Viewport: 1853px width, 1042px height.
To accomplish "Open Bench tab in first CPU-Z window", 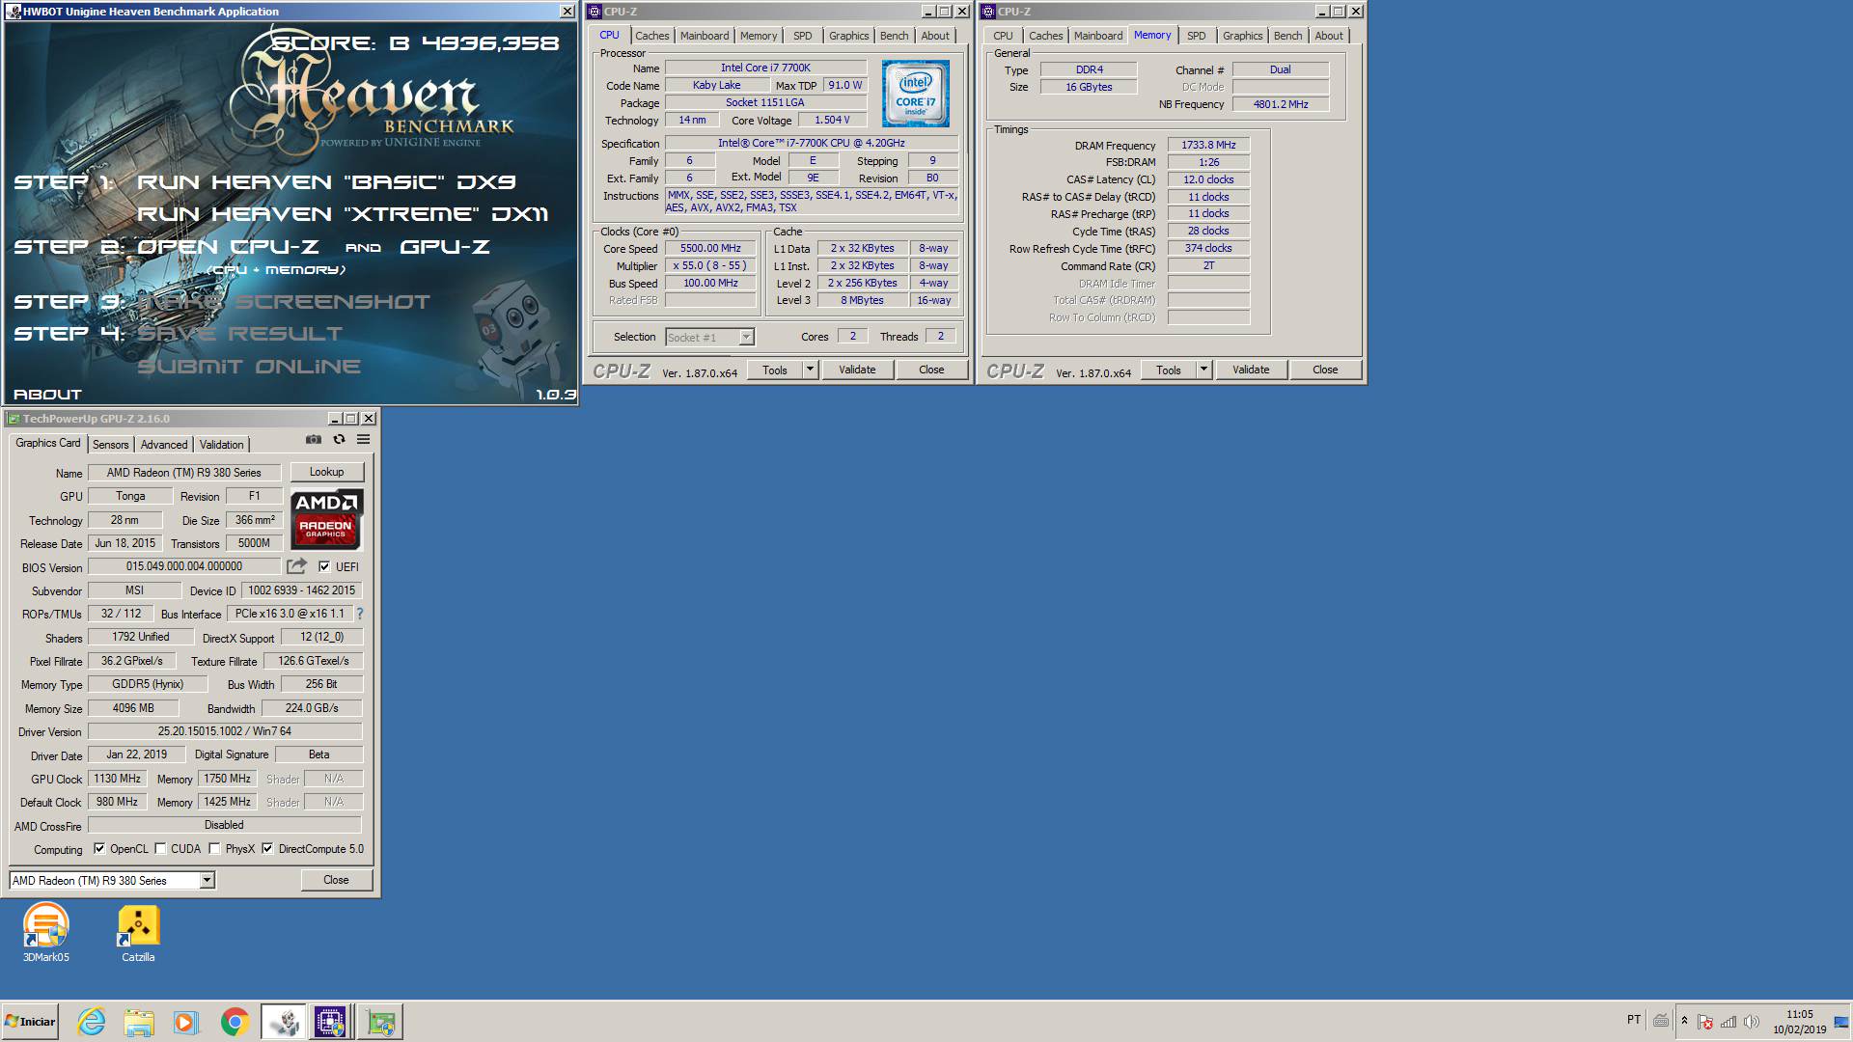I will (x=894, y=36).
